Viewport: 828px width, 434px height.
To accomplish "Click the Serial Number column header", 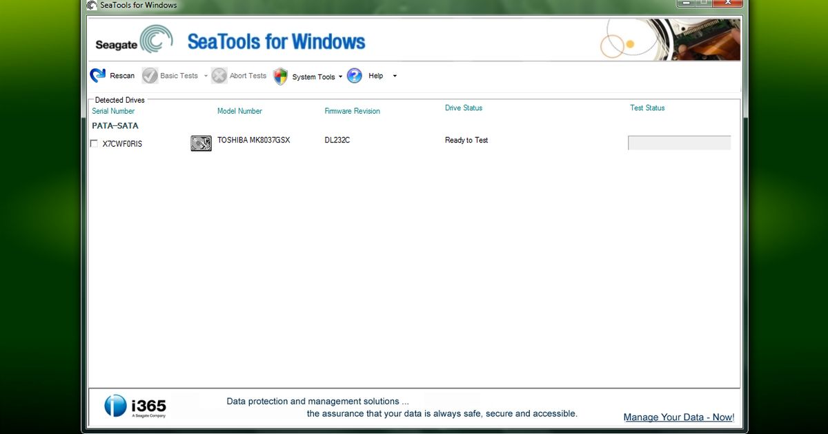I will point(113,111).
